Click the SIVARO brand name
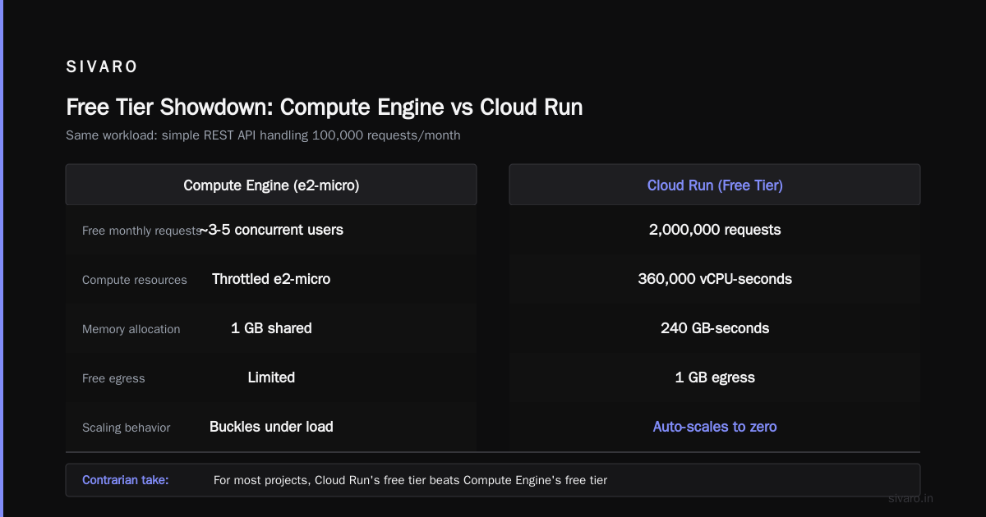This screenshot has width=986, height=517. [102, 66]
